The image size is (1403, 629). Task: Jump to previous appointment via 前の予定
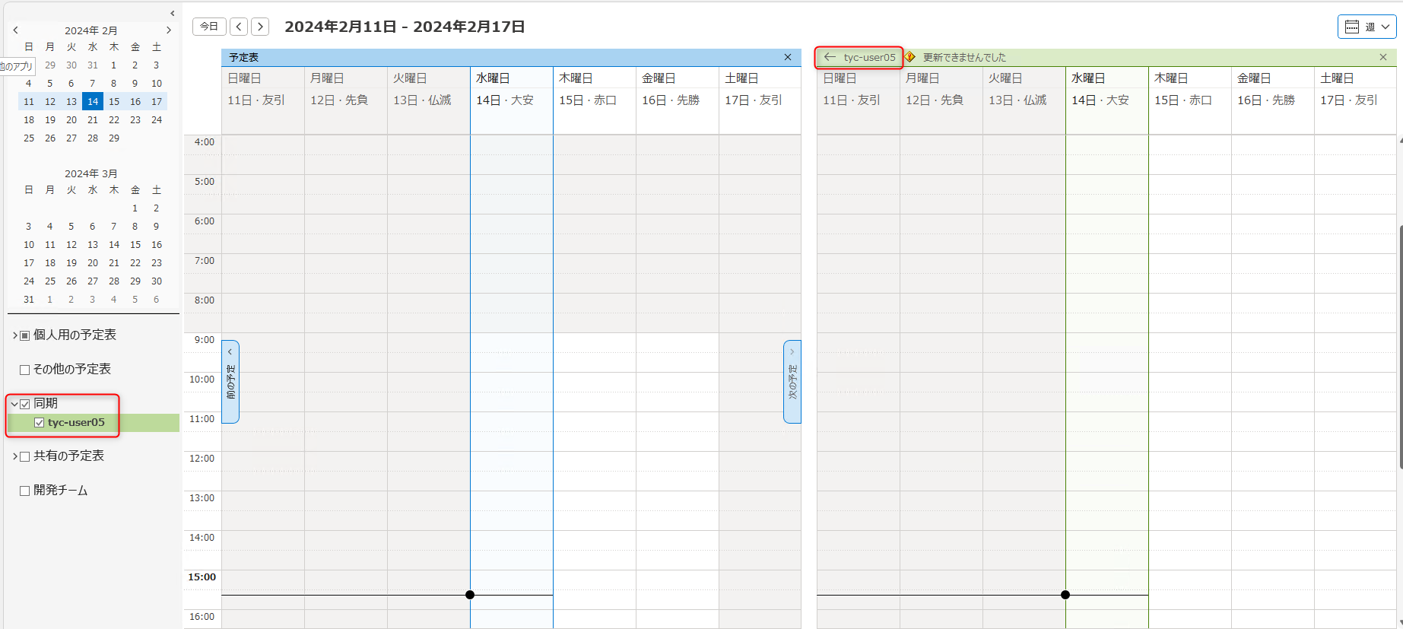[x=230, y=381]
